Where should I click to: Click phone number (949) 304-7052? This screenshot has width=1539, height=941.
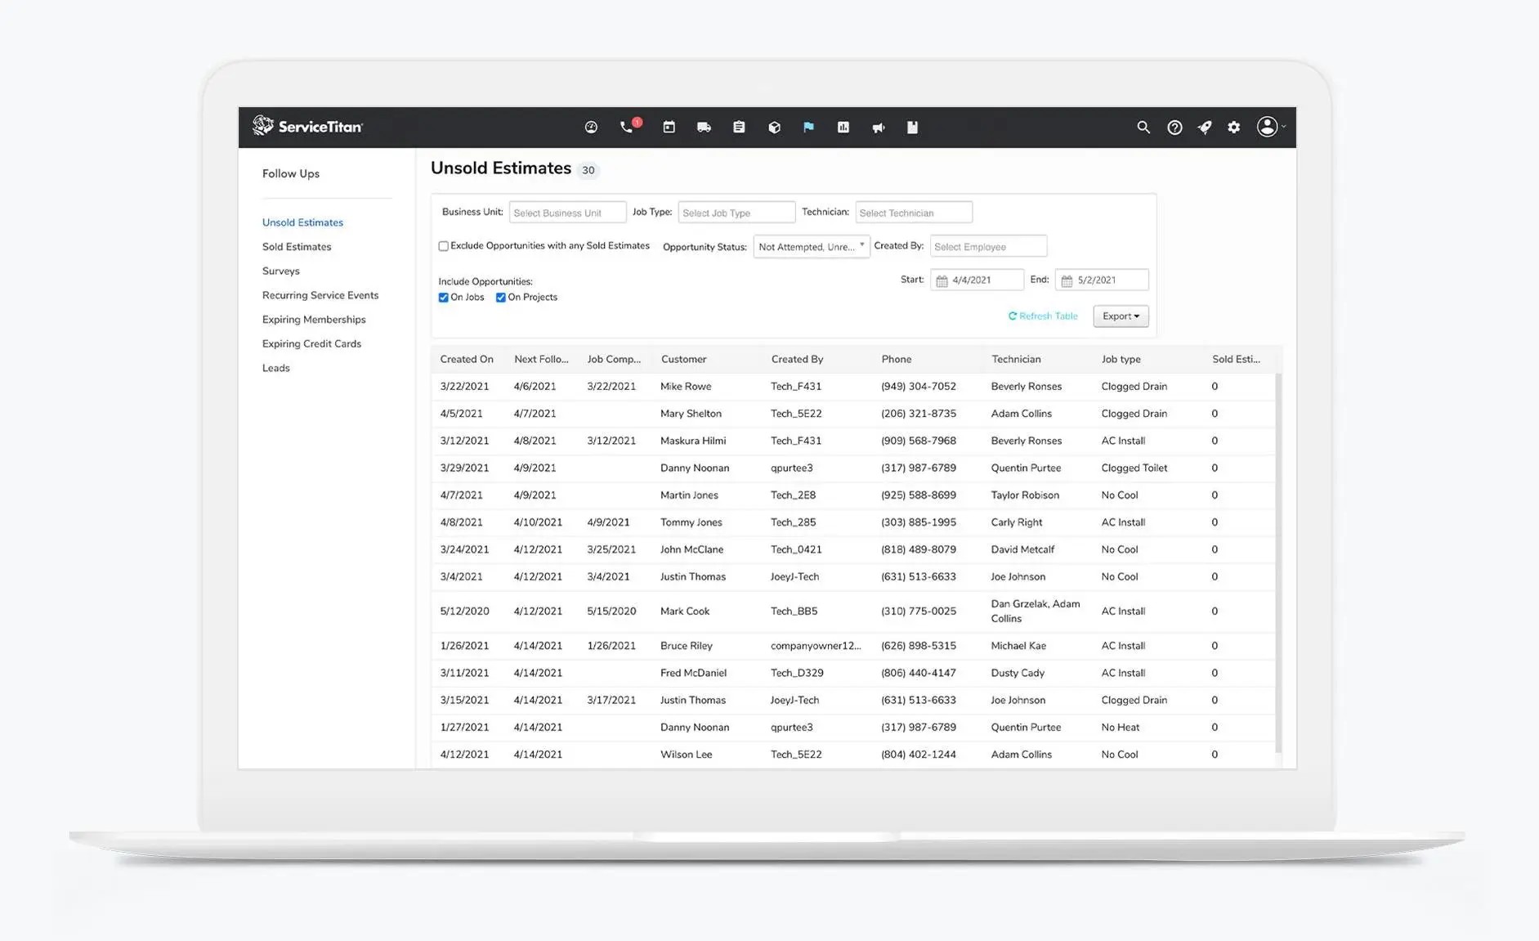click(919, 387)
